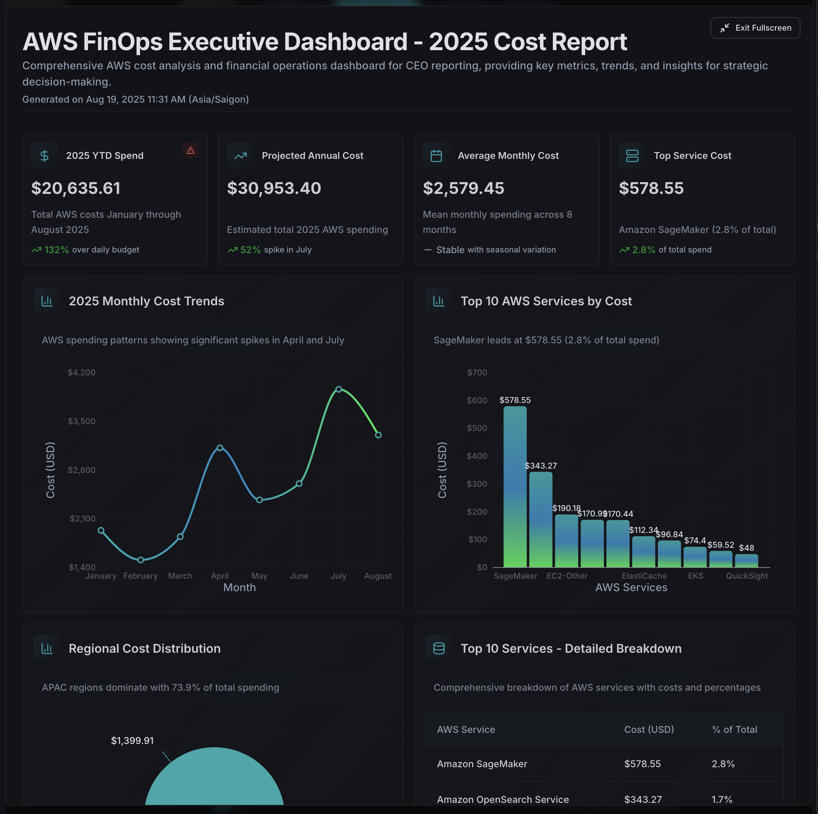Click the ElastiCache bar labeled $112.34
The height and width of the screenshot is (814, 818).
(643, 552)
